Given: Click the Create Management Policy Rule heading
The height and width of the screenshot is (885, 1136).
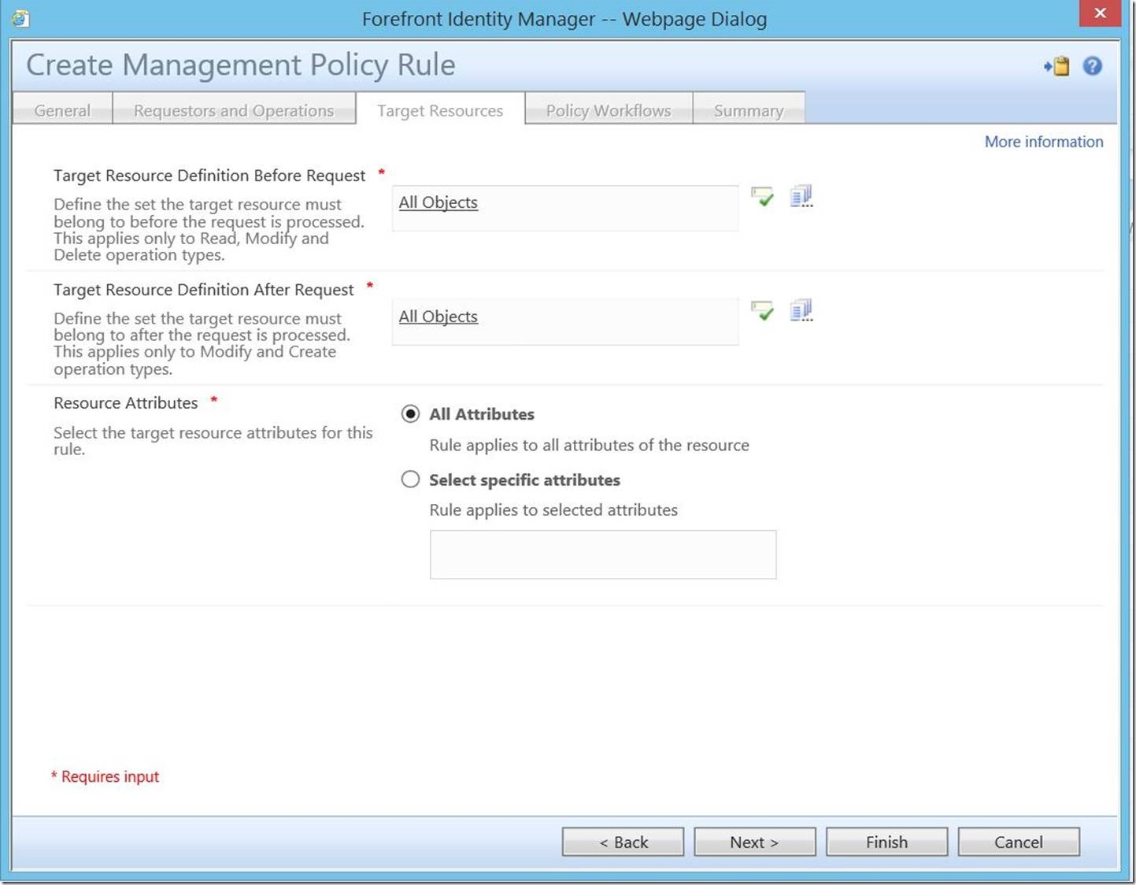Looking at the screenshot, I should 241,65.
